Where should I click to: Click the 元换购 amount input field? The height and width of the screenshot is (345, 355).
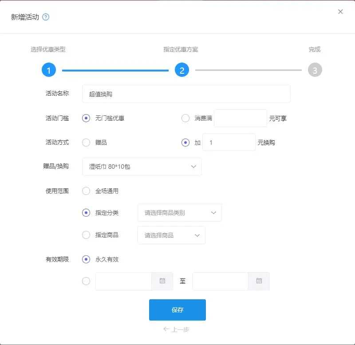[229, 143]
